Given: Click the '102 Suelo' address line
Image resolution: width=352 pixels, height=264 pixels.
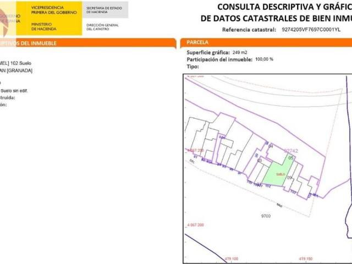Looking at the screenshot, I should (x=21, y=63).
